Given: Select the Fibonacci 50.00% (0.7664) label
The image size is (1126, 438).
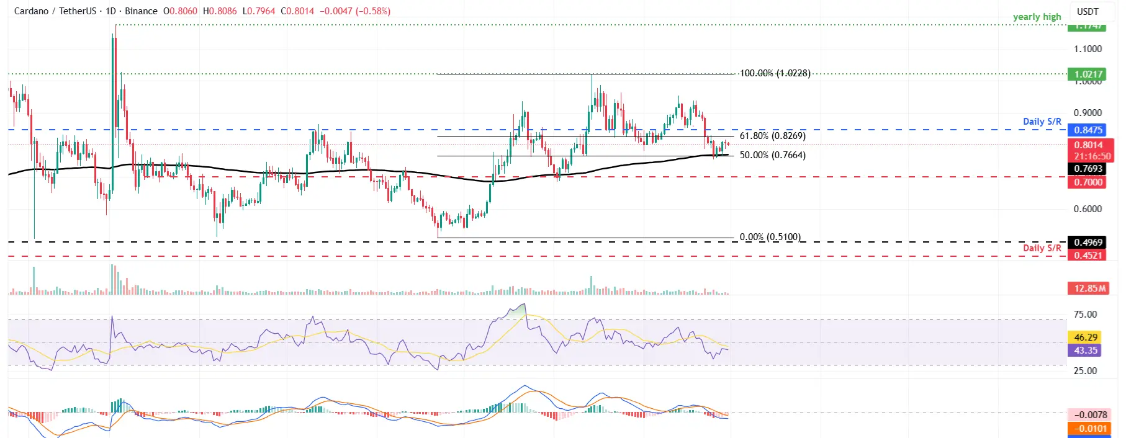Looking at the screenshot, I should coord(772,155).
